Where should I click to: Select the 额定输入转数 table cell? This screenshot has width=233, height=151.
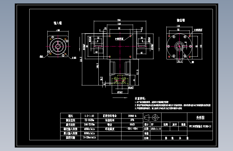click(x=70, y=129)
